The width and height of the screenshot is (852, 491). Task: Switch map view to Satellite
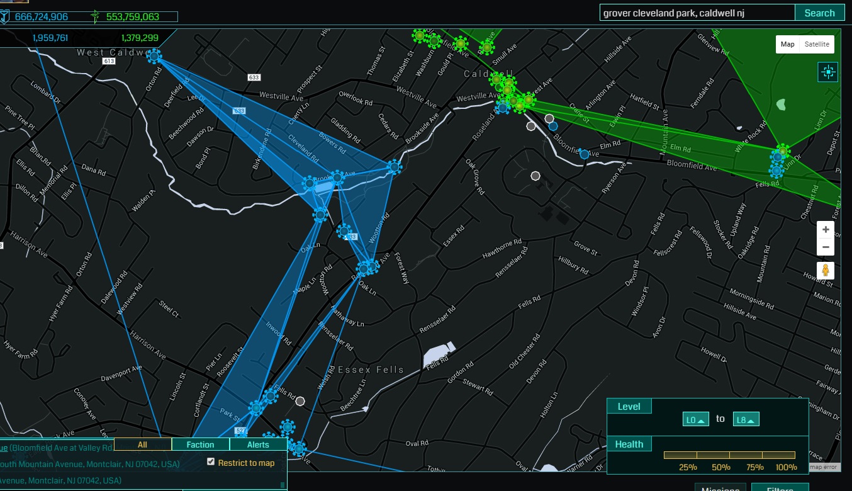817,44
